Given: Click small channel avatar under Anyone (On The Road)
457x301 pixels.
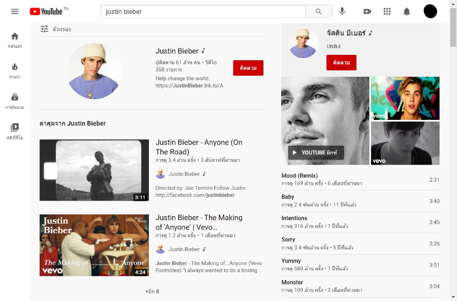Looking at the screenshot, I should click(160, 174).
